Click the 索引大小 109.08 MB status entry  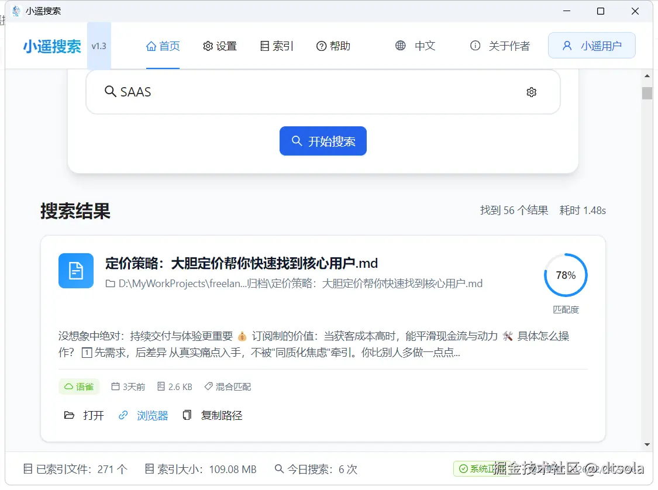click(201, 469)
